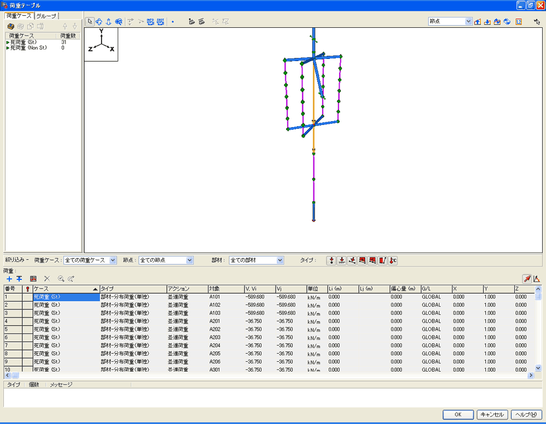The width and height of the screenshot is (546, 424).
Task: Toggle the first load type filter button
Action: coord(331,260)
